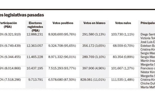The image size is (155, 94).
Task: Click the 'Votos nulos' column header
Action: coord(123,23)
